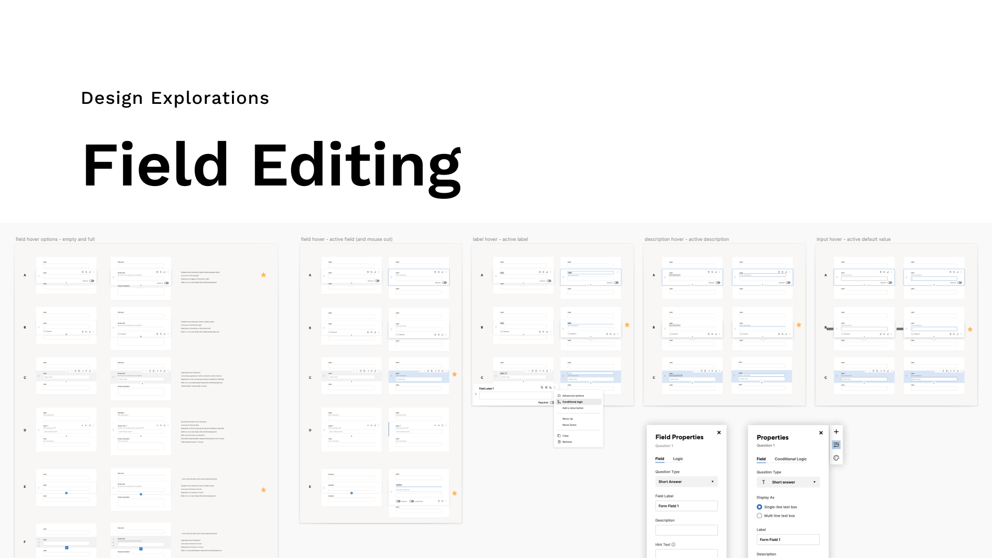Image resolution: width=992 pixels, height=558 pixels.
Task: Choose Conditional logic from the context menu
Action: coord(572,402)
